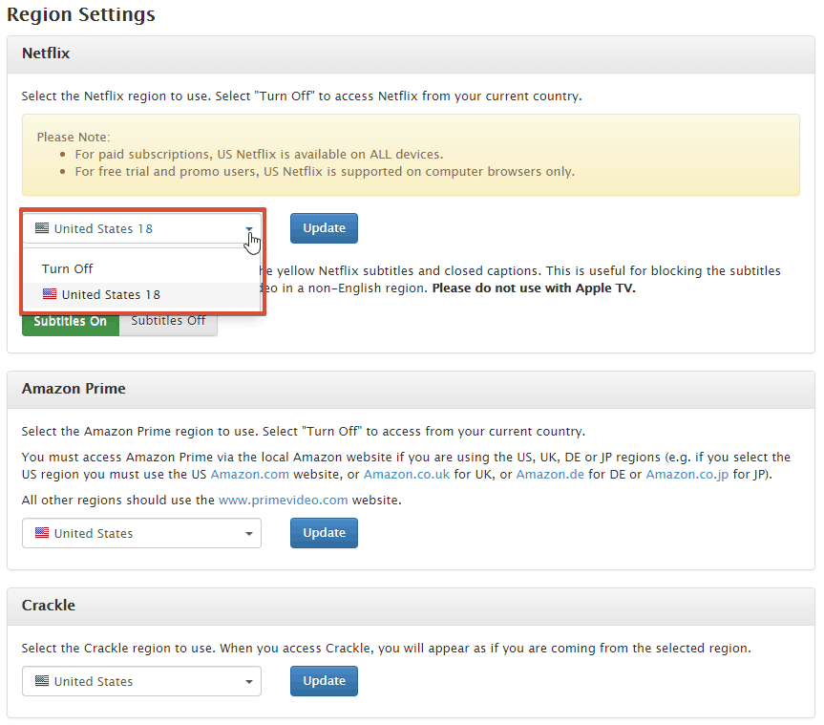Viewport: 824px width, 725px height.
Task: Click the Amazon Prime section heading
Action: point(74,389)
